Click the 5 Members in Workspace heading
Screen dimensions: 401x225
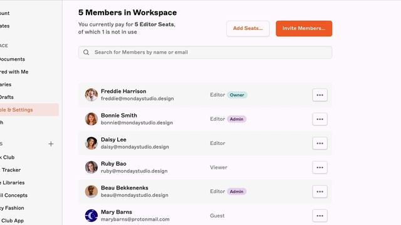click(127, 12)
